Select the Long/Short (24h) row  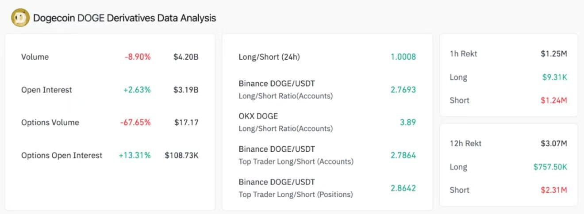coord(327,57)
